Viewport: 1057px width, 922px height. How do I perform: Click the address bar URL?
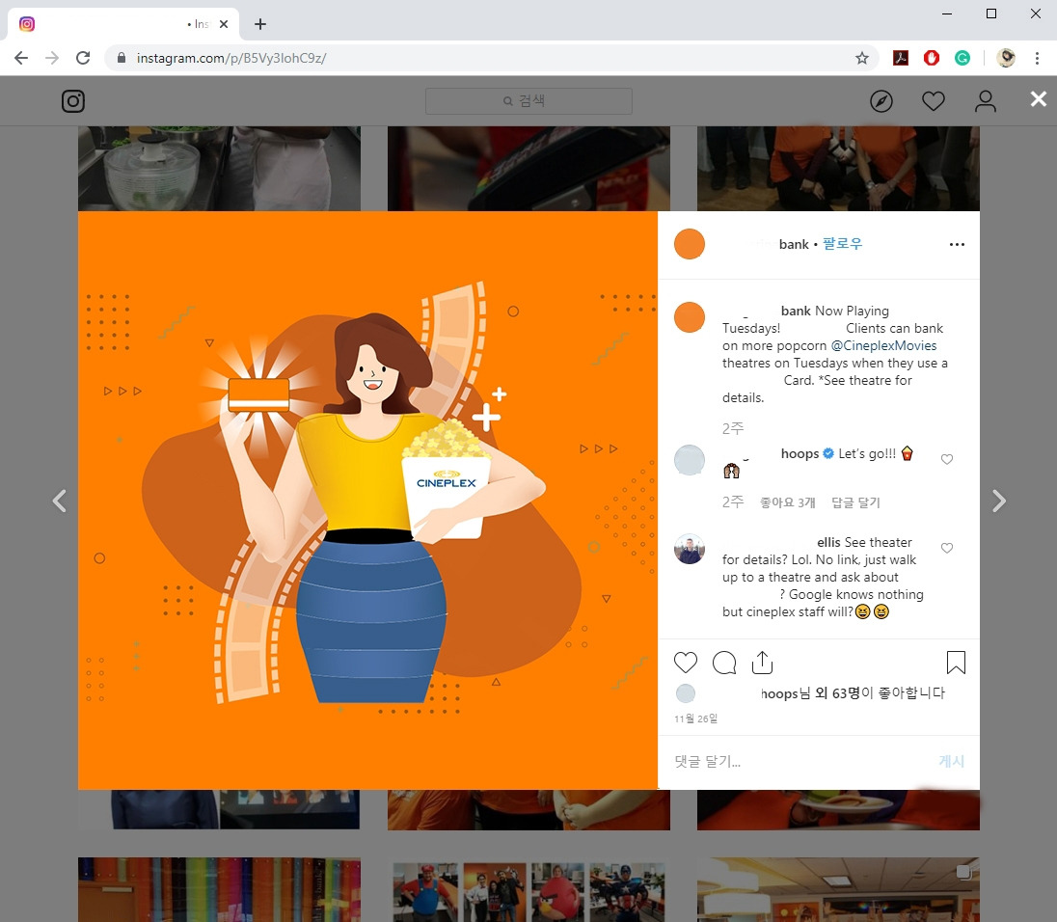[231, 58]
